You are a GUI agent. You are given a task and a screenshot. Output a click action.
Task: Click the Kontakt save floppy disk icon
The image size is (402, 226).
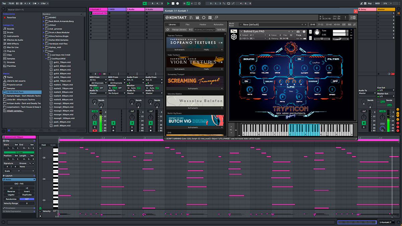click(197, 17)
